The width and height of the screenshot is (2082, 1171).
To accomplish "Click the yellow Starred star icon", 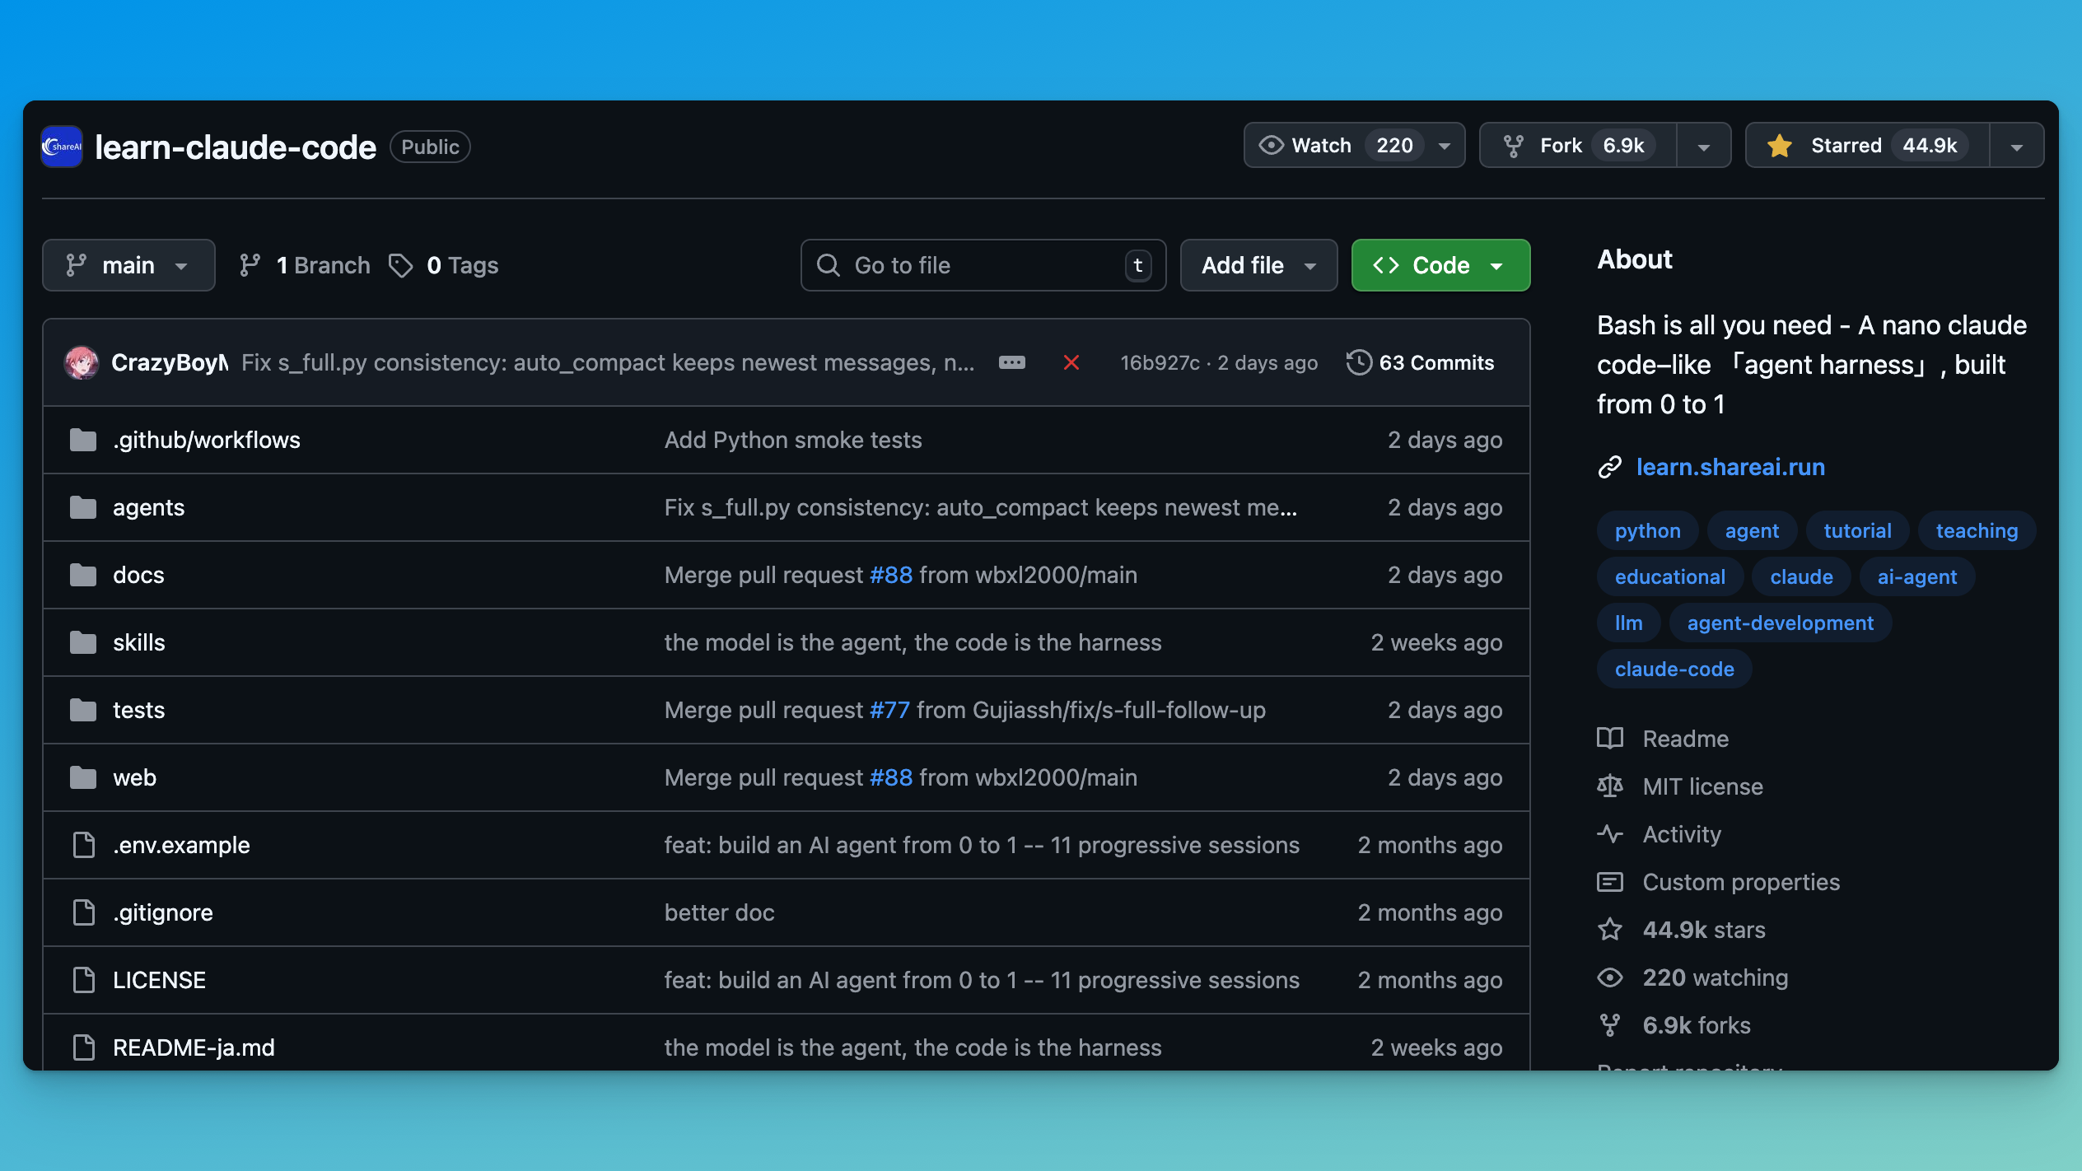I will [x=1780, y=146].
